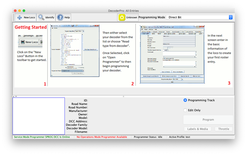Click the Direct Bit mode value

tap(175, 17)
